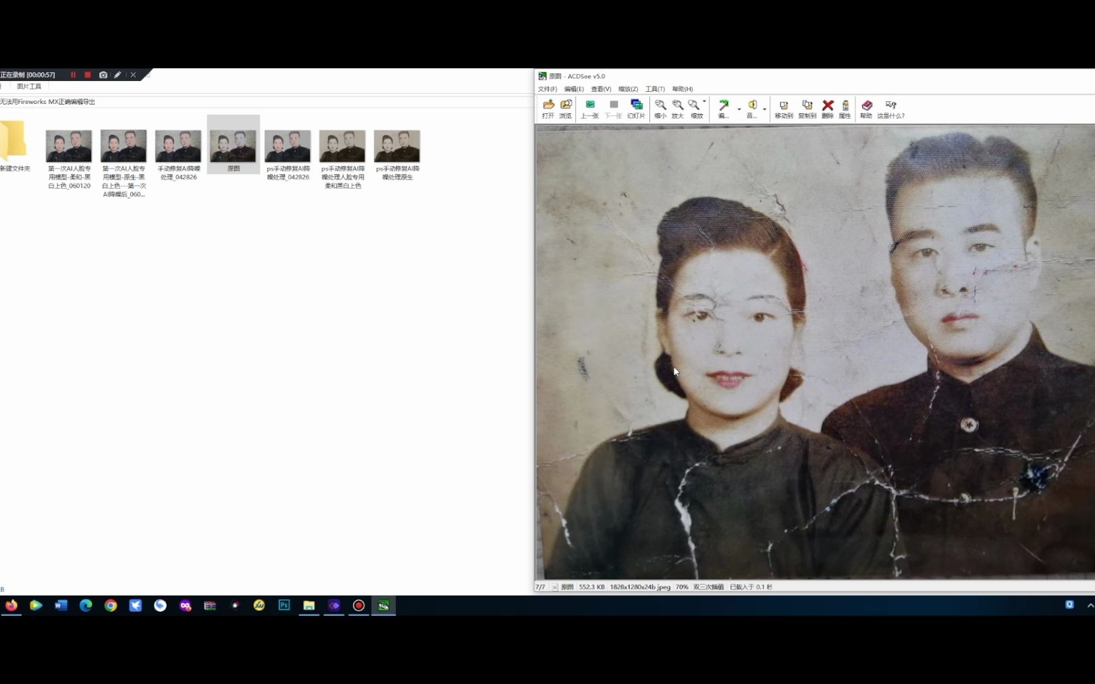Select thumbnail ps手动修复AI降噪处理_042826
The width and height of the screenshot is (1095, 684).
[x=288, y=155]
